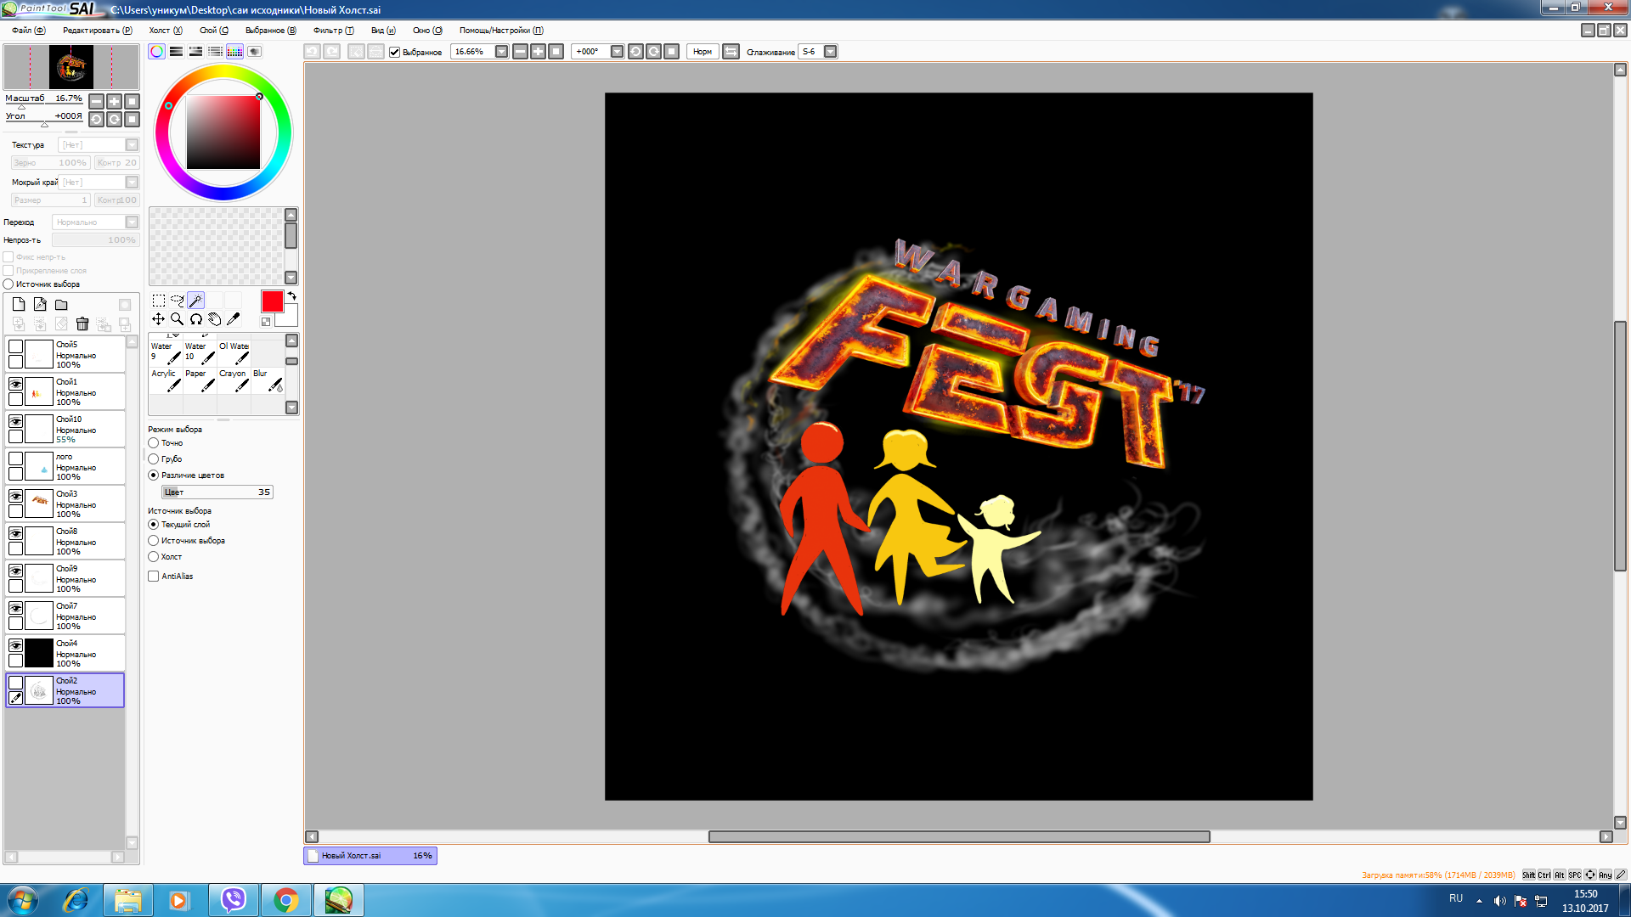1631x917 pixels.
Task: Reset view rotation in top toolbar
Action: (671, 52)
